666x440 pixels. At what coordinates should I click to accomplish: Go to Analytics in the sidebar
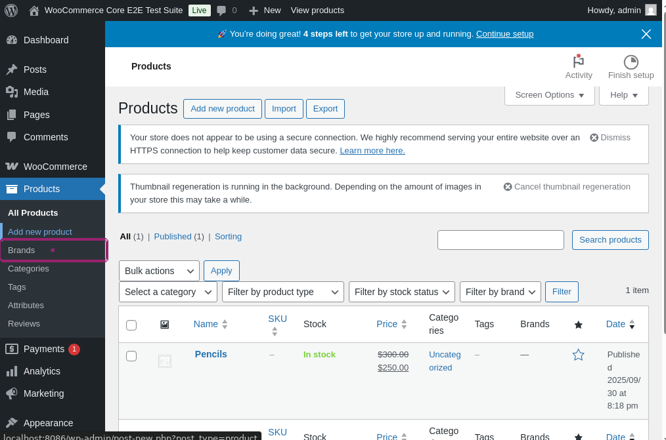(42, 371)
